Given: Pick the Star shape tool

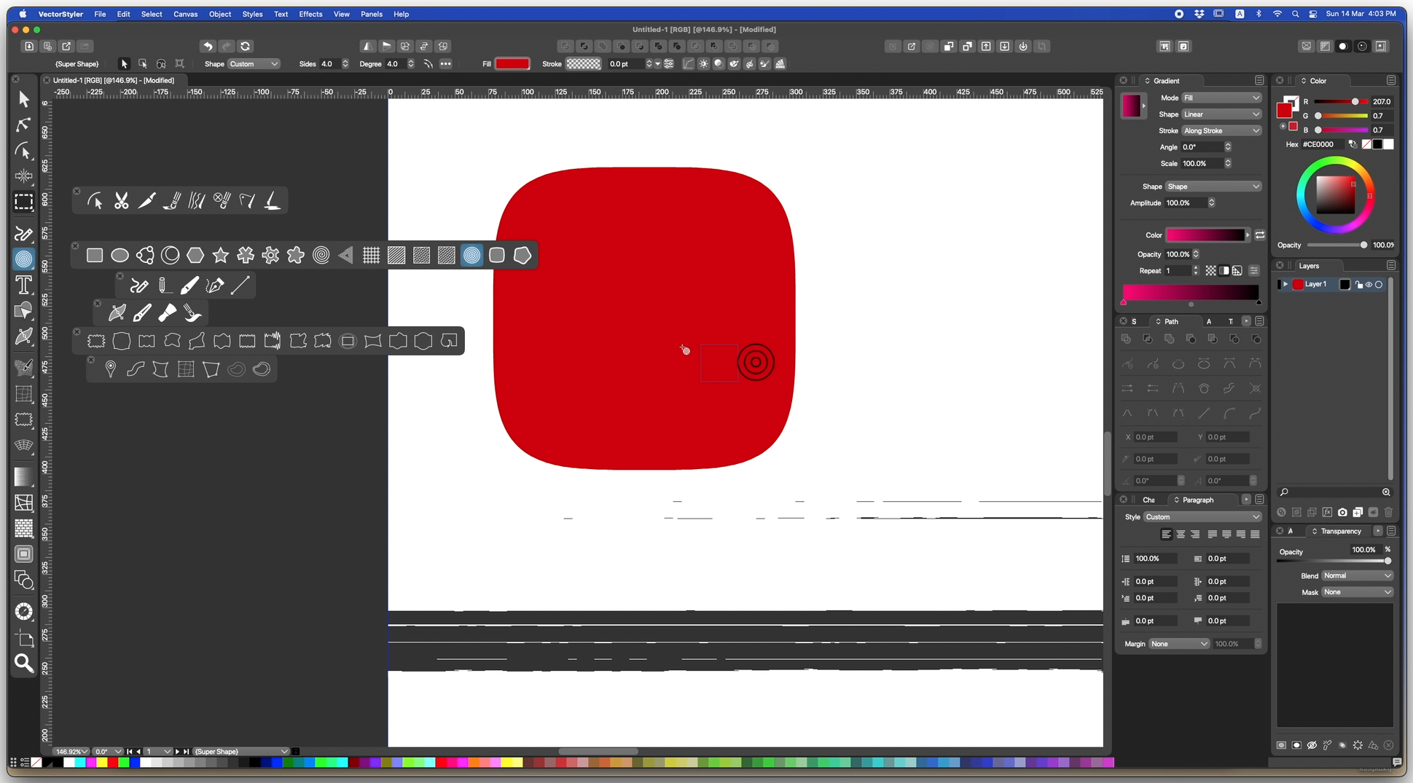Looking at the screenshot, I should [220, 256].
